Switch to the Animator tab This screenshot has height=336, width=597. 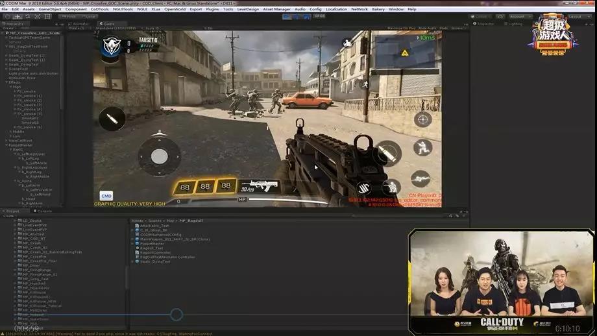tap(79, 23)
